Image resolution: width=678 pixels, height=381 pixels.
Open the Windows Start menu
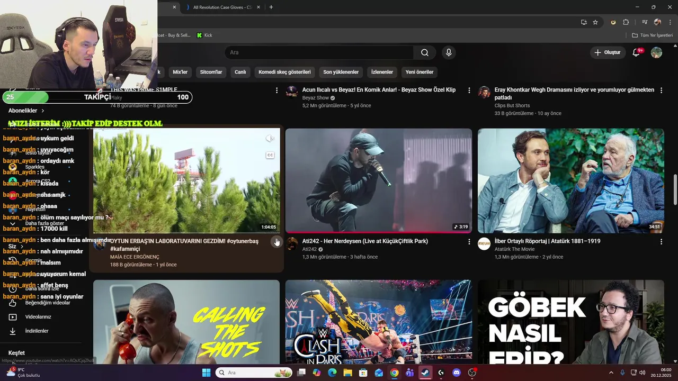click(206, 373)
